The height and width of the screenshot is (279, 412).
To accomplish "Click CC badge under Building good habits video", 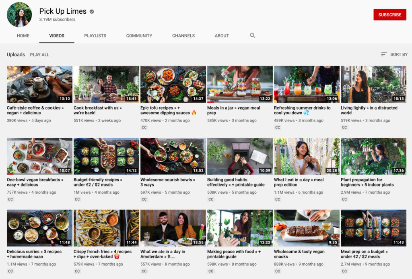I will (x=211, y=199).
